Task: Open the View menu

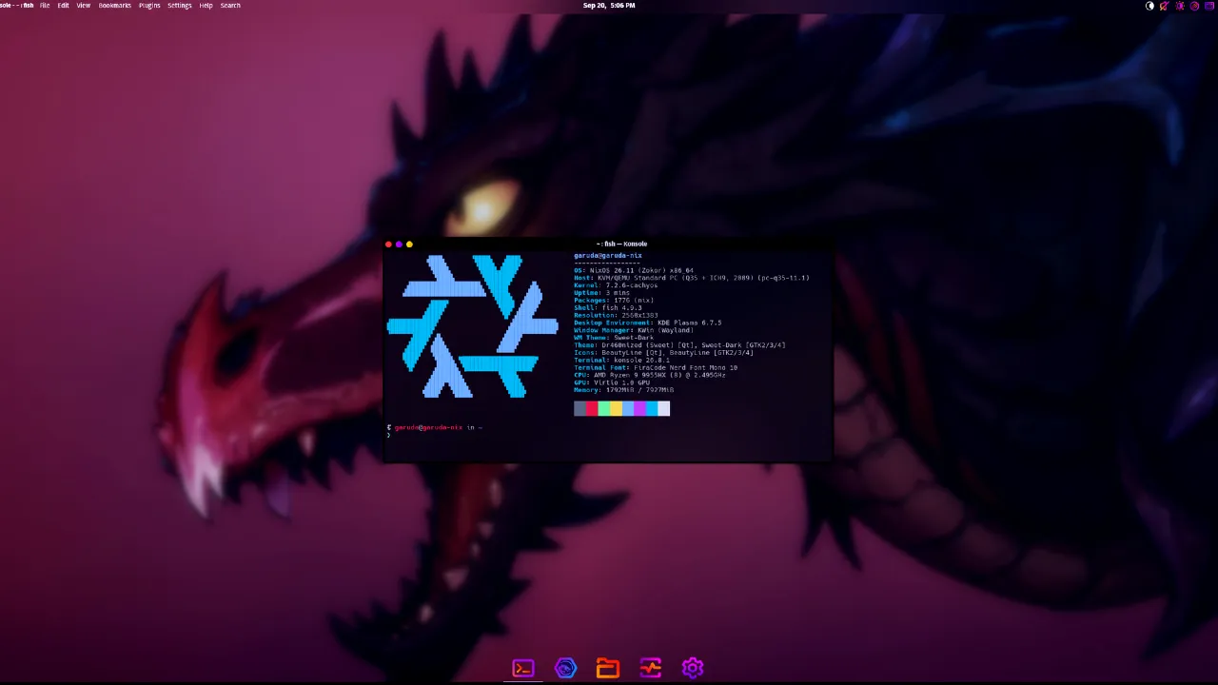Action: pos(84,6)
